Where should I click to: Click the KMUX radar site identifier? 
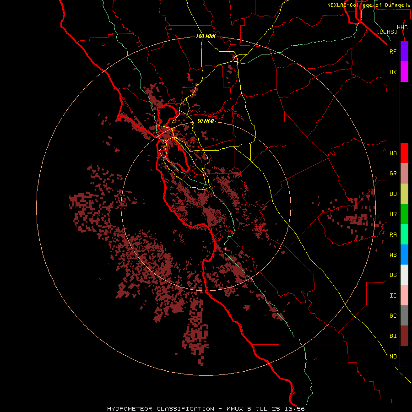coord(236,409)
